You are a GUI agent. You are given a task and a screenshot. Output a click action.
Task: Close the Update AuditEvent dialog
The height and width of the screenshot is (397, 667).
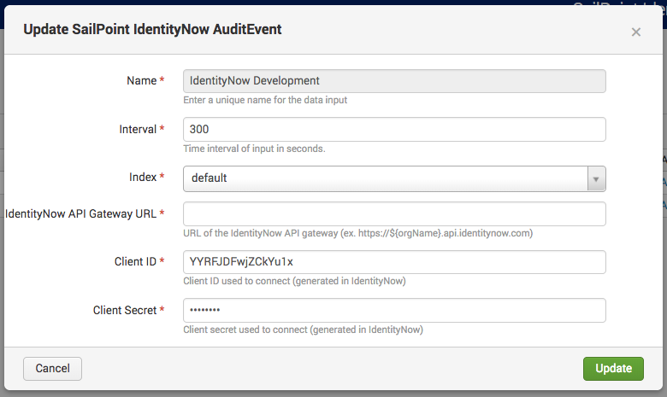click(636, 32)
